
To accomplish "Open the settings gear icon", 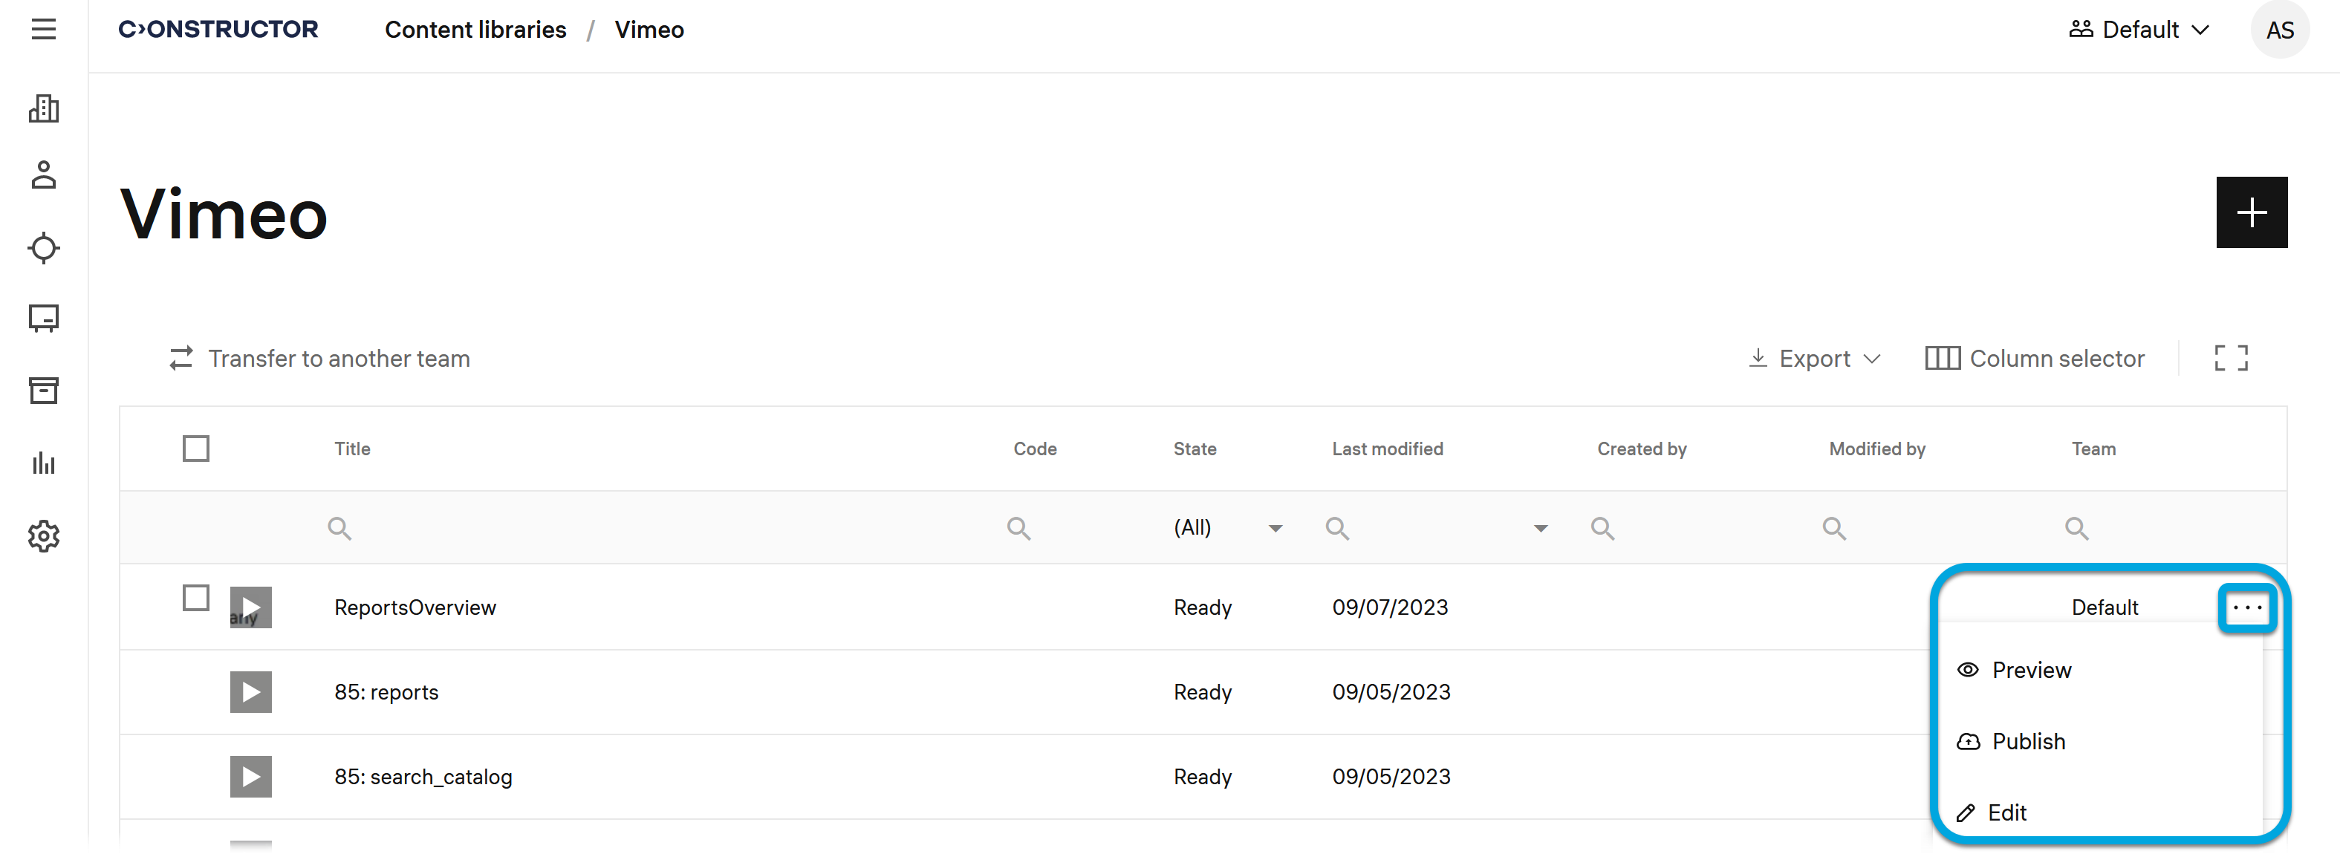I will tap(44, 536).
